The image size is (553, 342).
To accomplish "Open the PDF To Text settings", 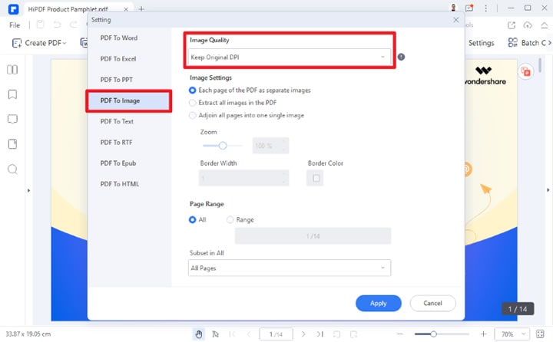I will point(117,121).
